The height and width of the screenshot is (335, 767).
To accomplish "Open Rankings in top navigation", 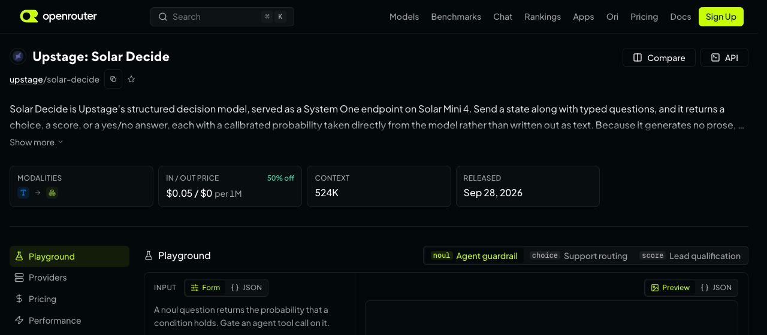I will [543, 17].
